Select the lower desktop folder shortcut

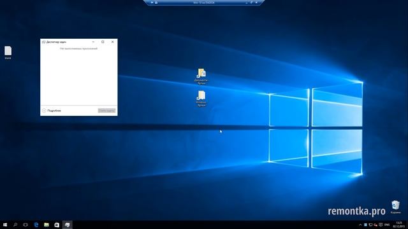pyautogui.click(x=201, y=99)
